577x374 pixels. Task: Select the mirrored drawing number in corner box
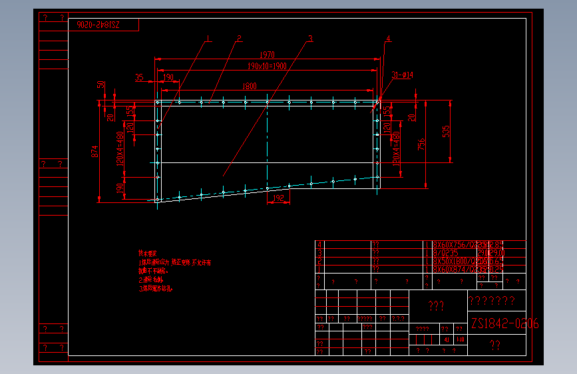pos(98,25)
